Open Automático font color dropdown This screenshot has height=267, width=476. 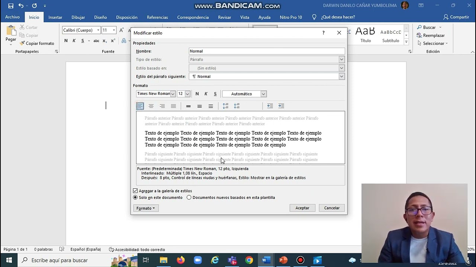click(x=263, y=94)
